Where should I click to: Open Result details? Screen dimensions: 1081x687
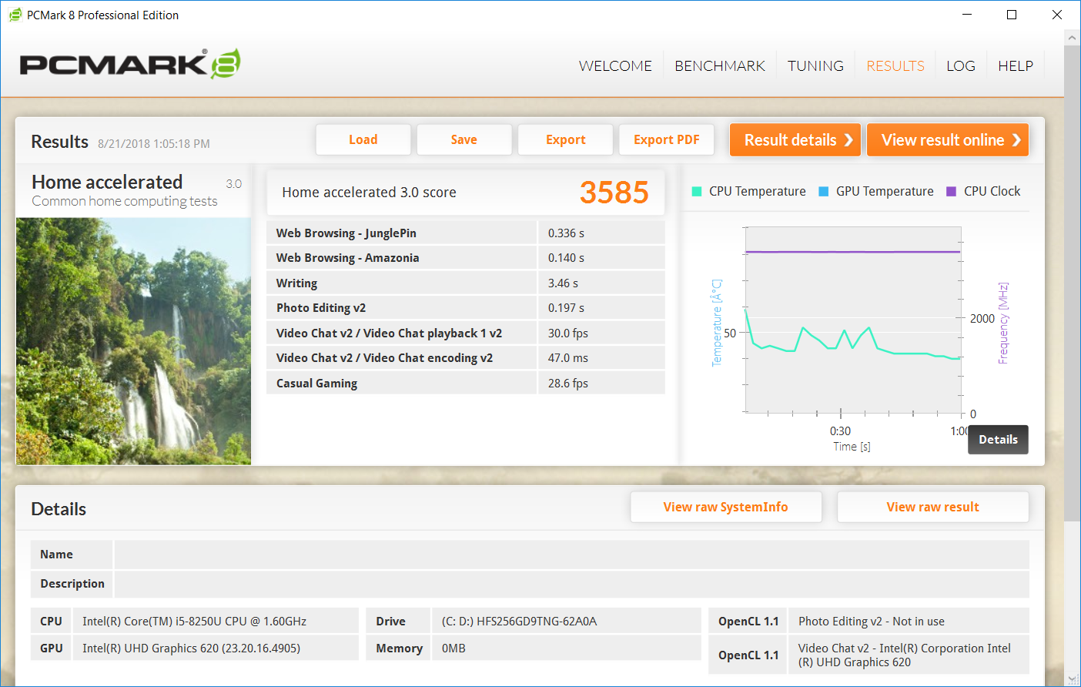pos(797,140)
